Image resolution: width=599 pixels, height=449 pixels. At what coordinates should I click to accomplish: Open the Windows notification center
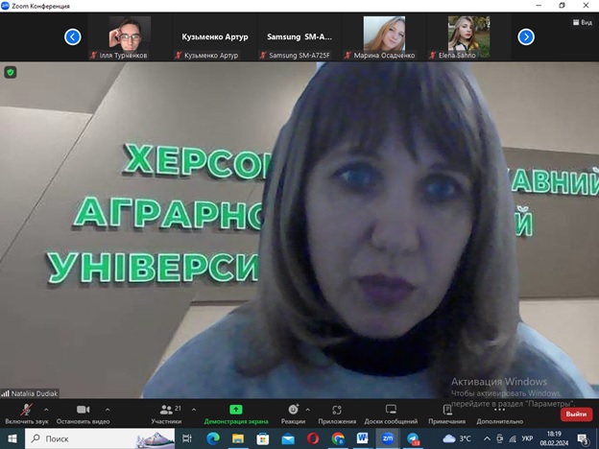[x=583, y=439]
